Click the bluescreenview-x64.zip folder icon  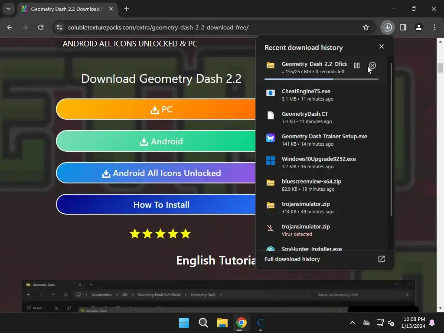coord(271,183)
